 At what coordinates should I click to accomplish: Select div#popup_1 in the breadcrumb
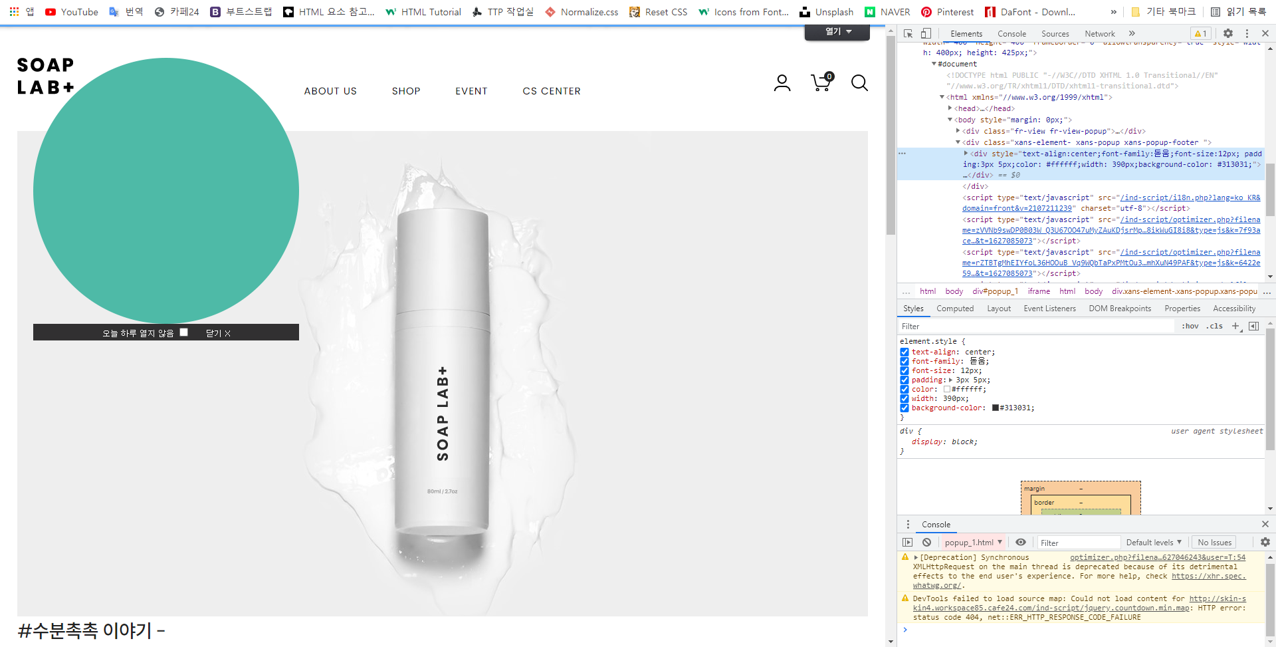[x=995, y=291]
